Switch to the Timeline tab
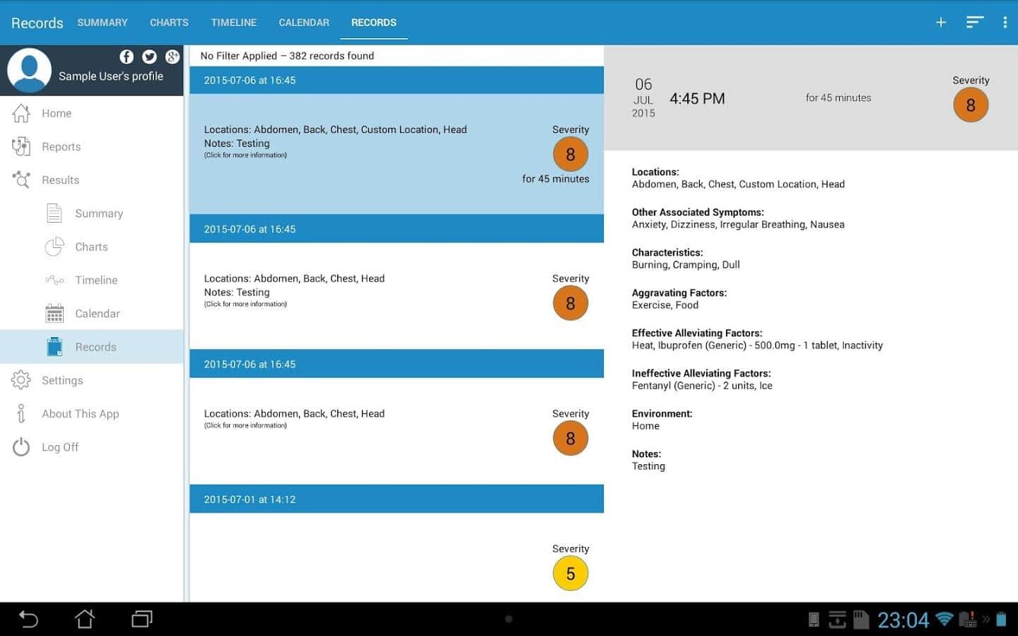Screen dimensions: 1018x636 point(233,23)
